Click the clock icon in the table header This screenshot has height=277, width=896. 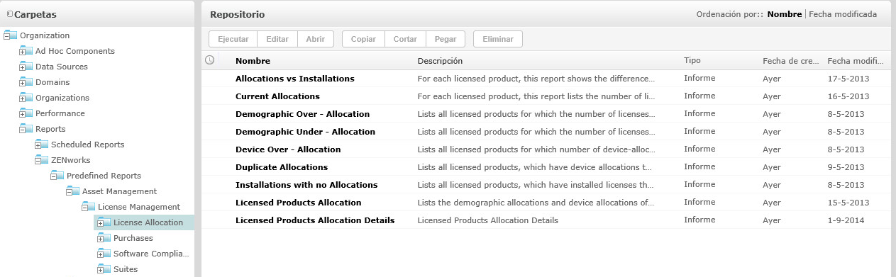(x=209, y=60)
